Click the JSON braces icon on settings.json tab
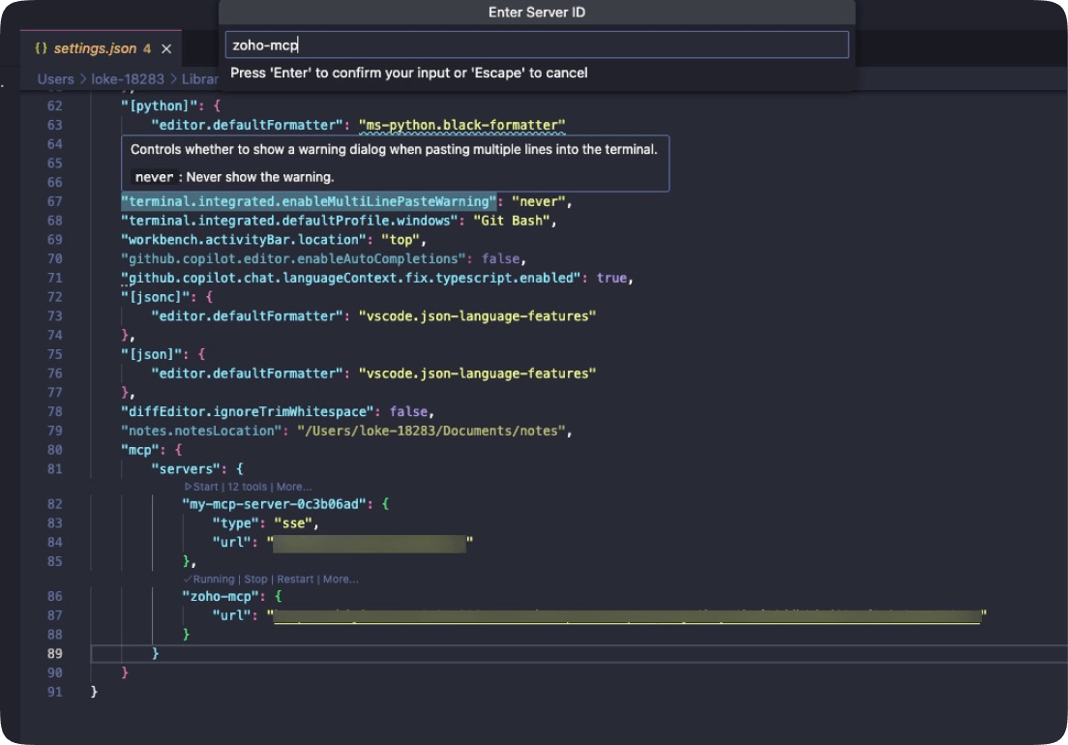The height and width of the screenshot is (745, 1068). [41, 48]
